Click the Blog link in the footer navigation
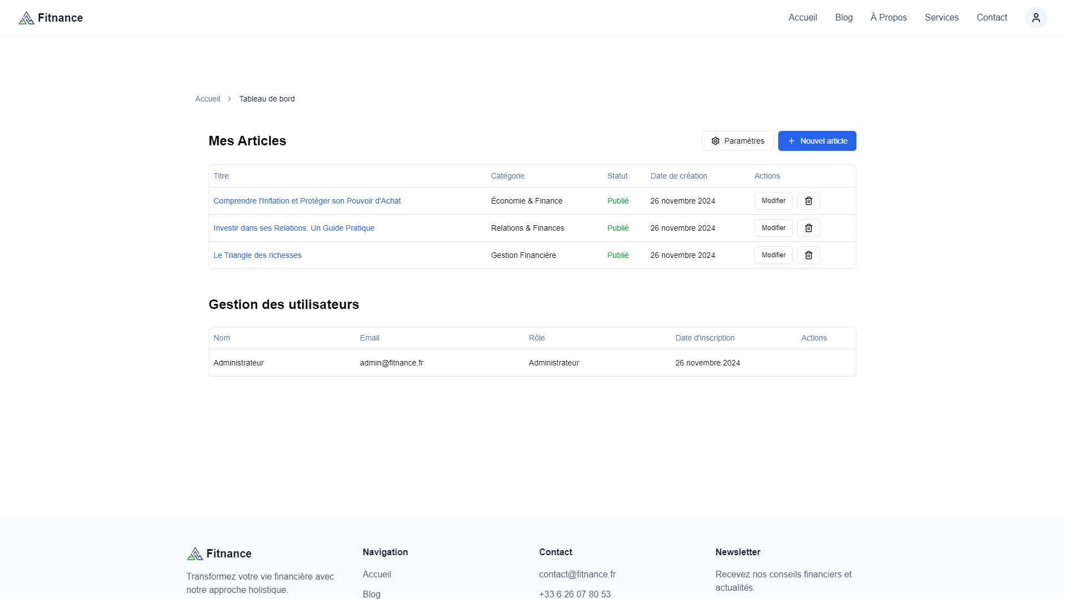Viewport: 1065px width, 599px height. point(371,594)
